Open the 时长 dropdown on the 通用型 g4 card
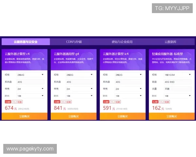The height and width of the screenshot is (157, 196). tap(79, 96)
